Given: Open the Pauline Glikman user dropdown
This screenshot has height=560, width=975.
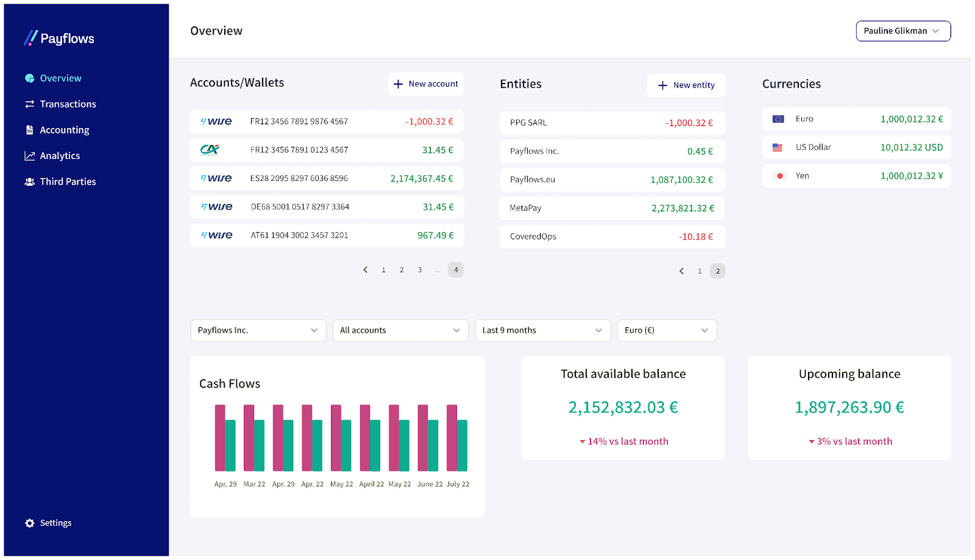Looking at the screenshot, I should tap(903, 31).
